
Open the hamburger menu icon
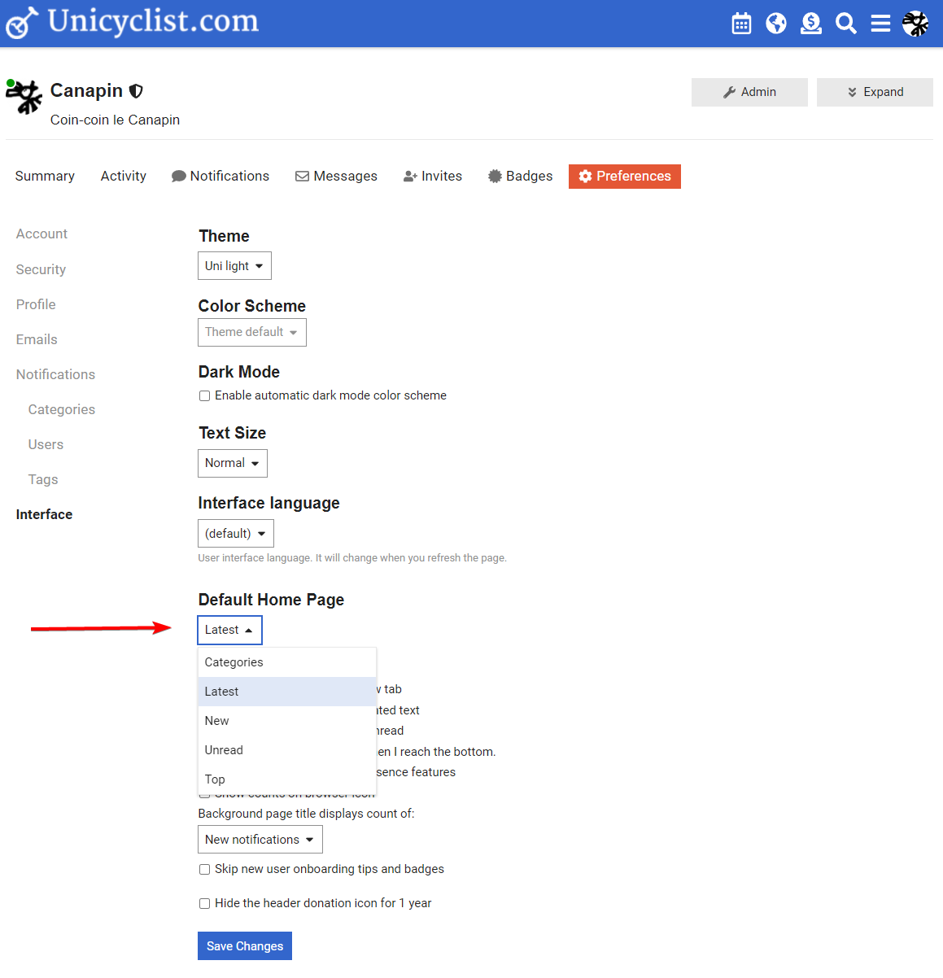pos(880,24)
